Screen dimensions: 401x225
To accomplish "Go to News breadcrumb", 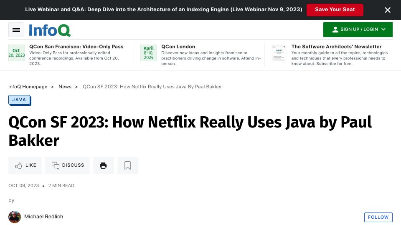I will point(65,87).
